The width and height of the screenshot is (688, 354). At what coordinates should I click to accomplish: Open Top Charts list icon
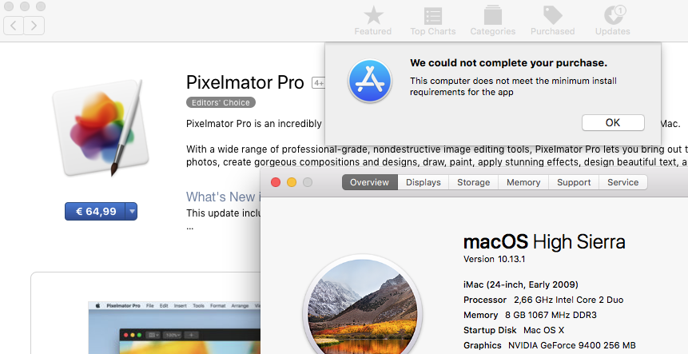(x=432, y=21)
